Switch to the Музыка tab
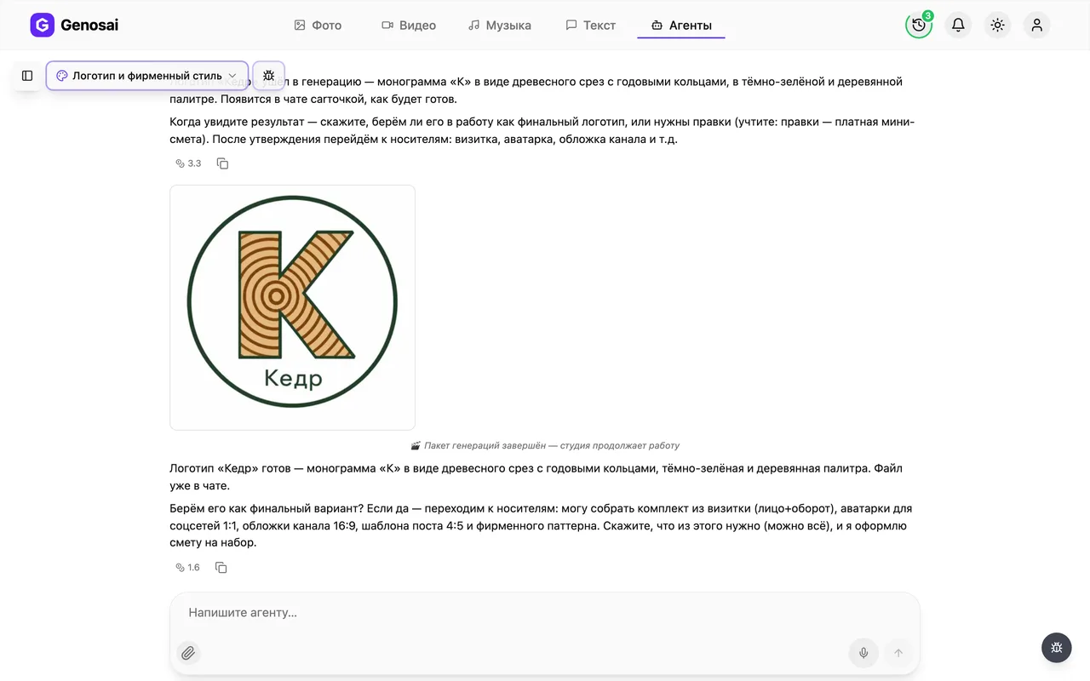The width and height of the screenshot is (1090, 681). point(500,26)
